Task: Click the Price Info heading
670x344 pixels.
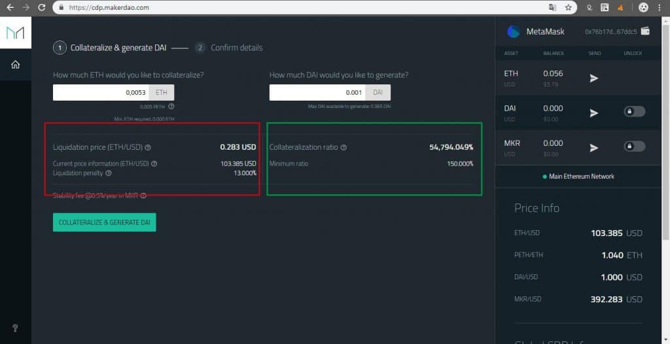Action: [x=537, y=208]
